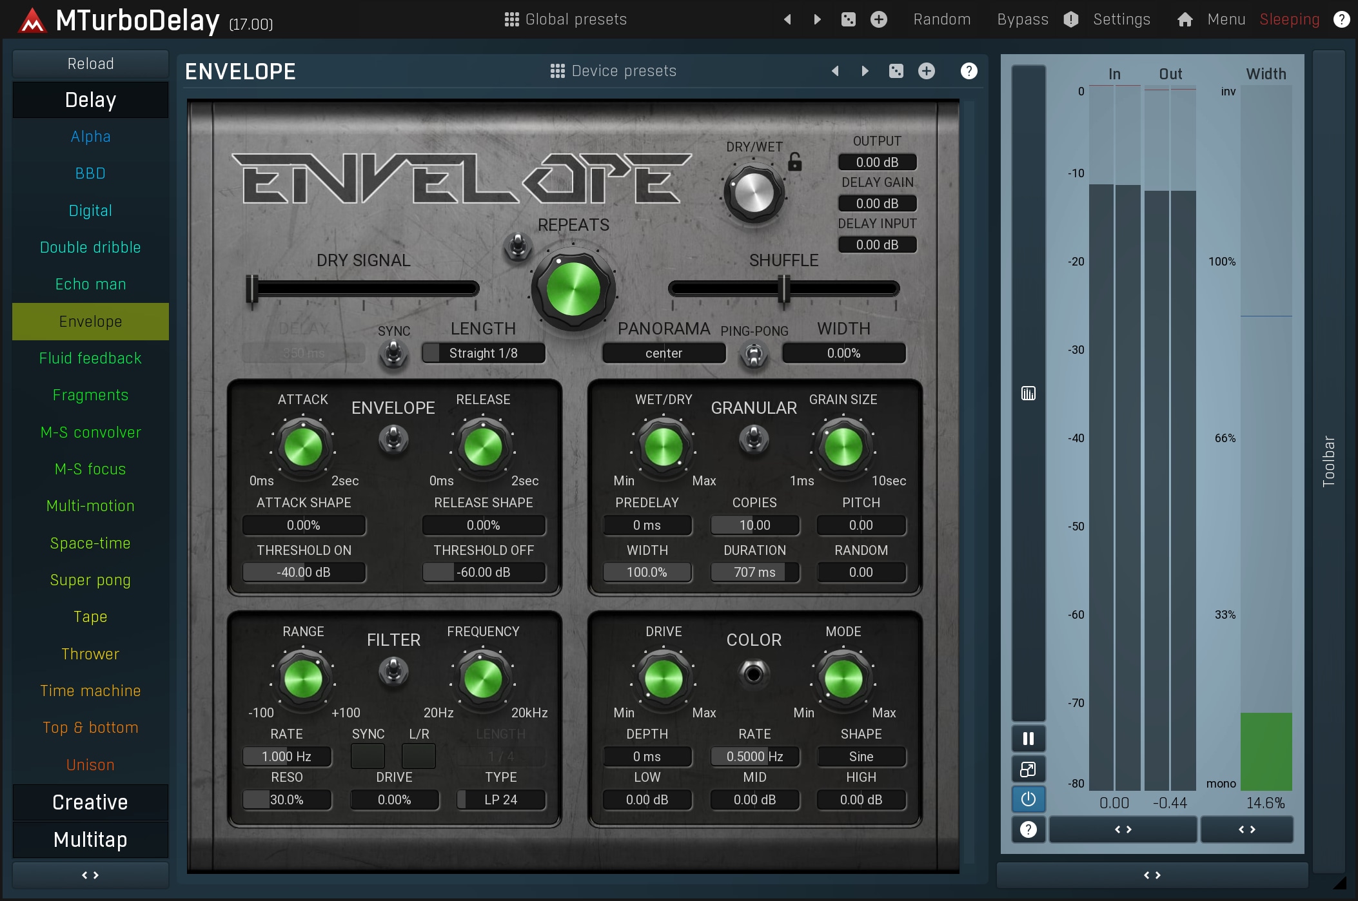Select the Fluid feedback device

pos(90,358)
